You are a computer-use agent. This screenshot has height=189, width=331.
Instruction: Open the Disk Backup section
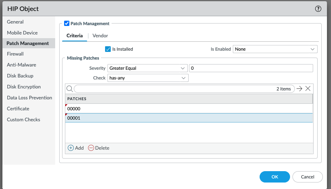[20, 76]
